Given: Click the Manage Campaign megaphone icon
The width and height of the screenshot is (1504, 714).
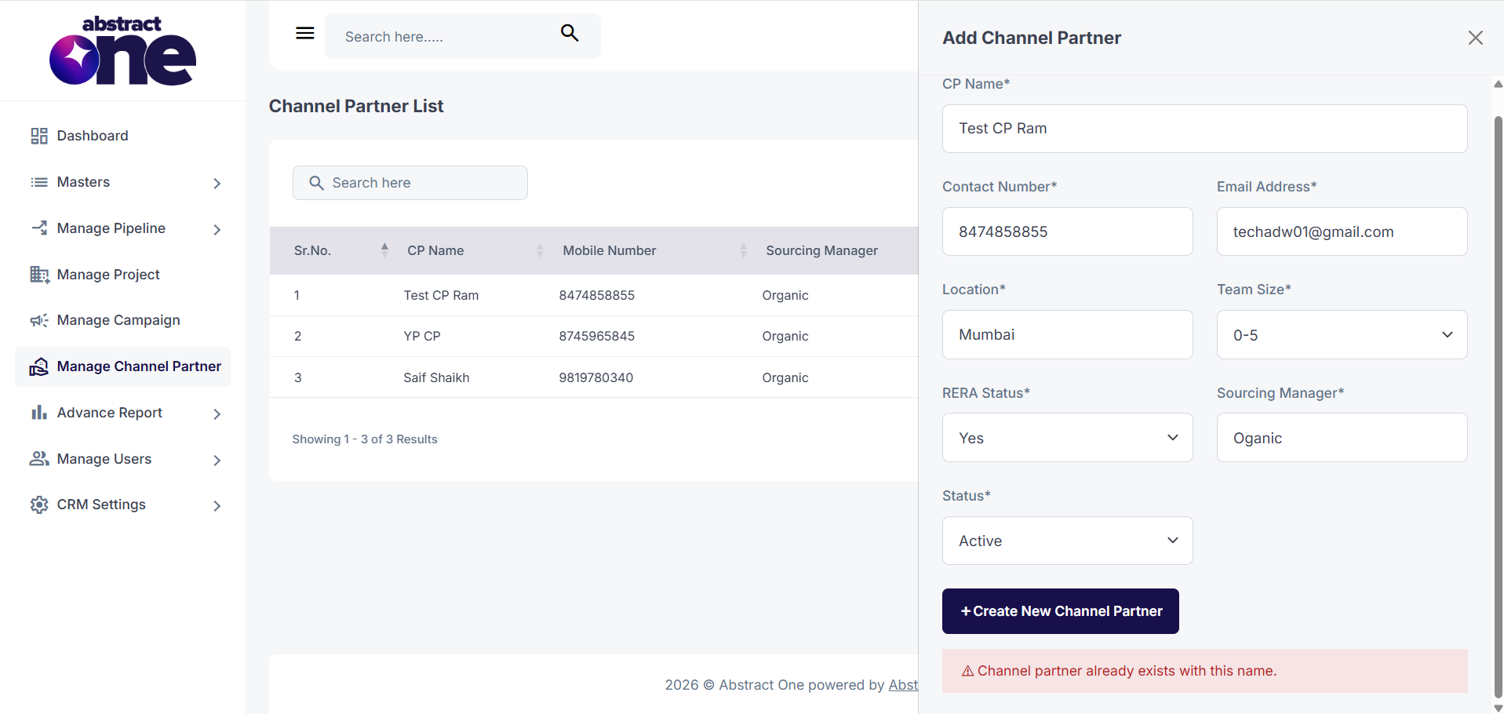Looking at the screenshot, I should tap(39, 320).
